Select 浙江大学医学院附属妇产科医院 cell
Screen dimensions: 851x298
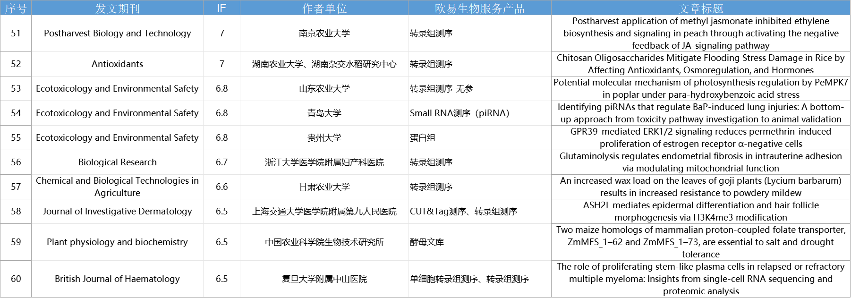324,162
